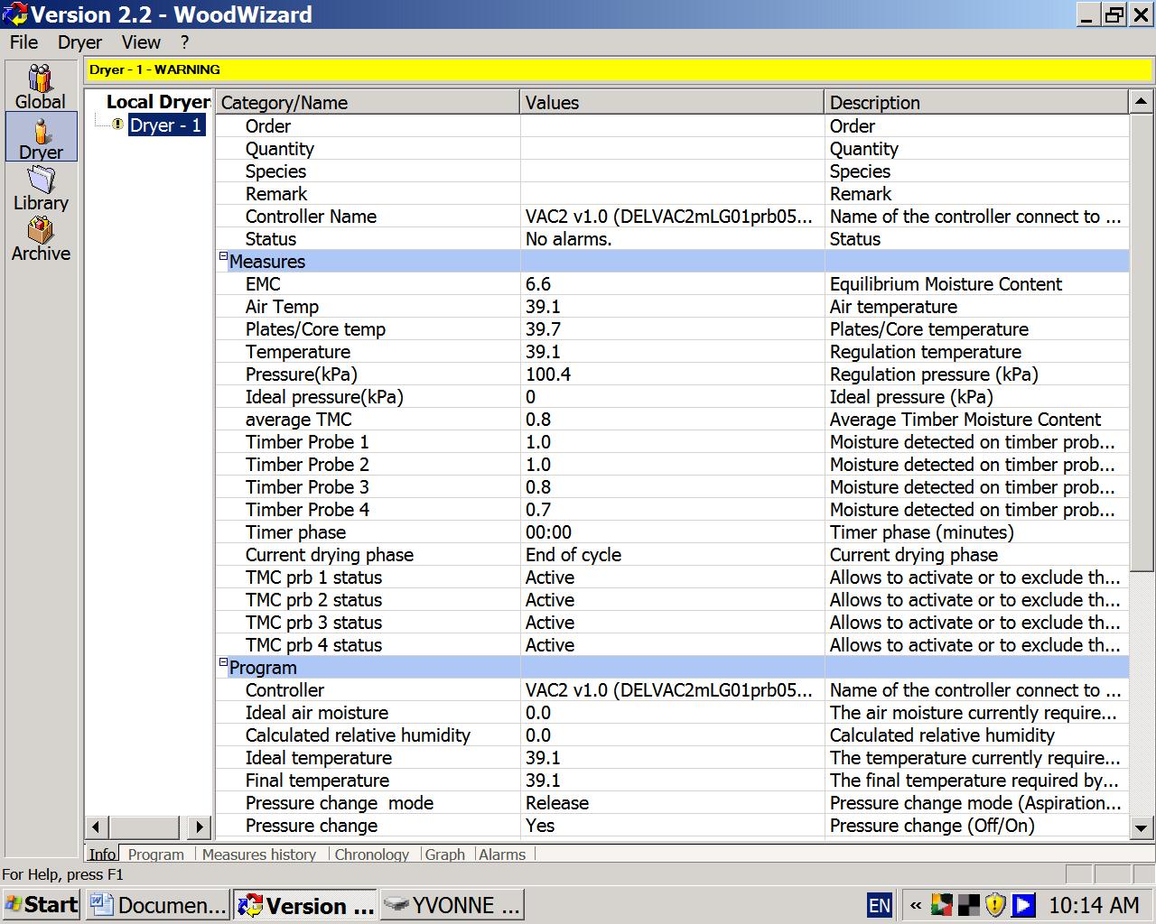Screen dimensions: 1156x924
Task: Click the Active value for TMC prb 3
Action: 550,623
